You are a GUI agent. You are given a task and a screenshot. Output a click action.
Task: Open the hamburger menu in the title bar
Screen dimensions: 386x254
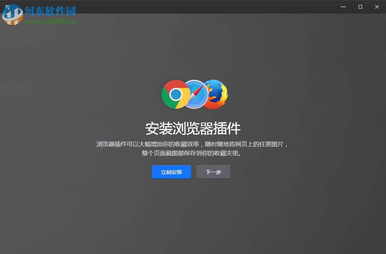point(8,6)
